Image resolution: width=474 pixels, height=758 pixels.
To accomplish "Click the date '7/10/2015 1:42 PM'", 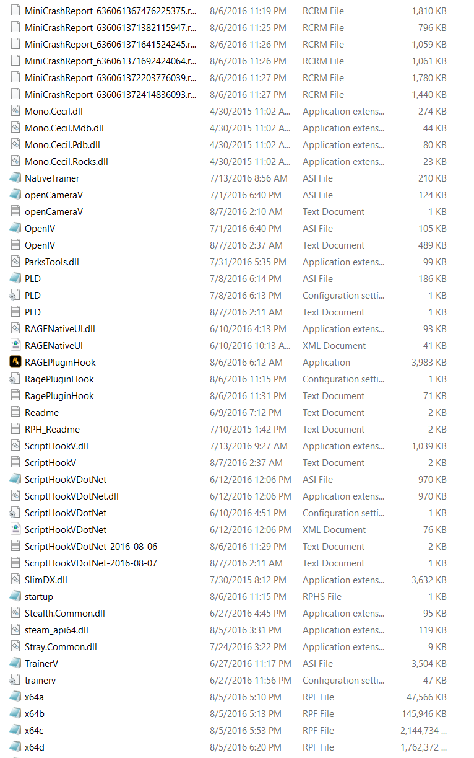I will tap(248, 430).
